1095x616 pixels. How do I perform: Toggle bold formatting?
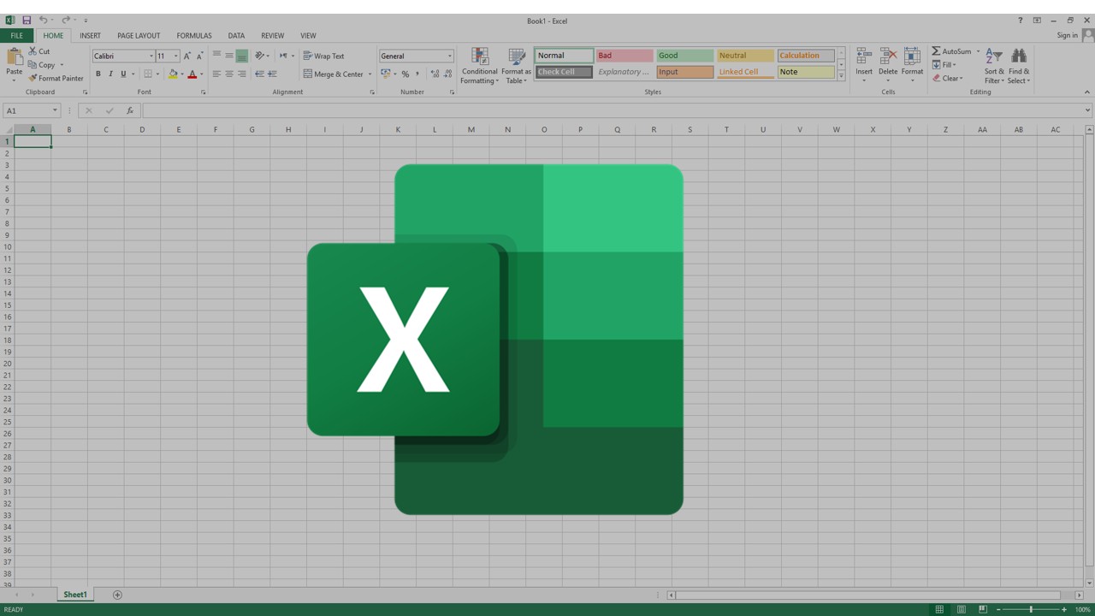click(x=98, y=74)
